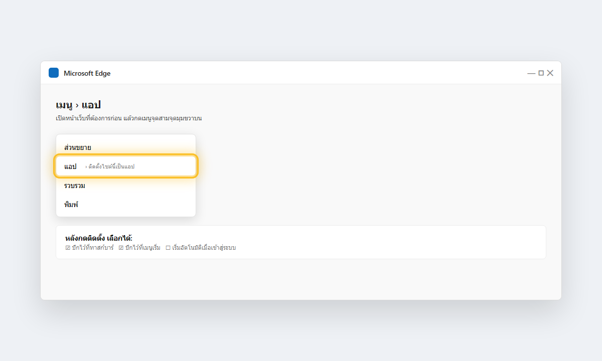Close the Microsoft Edge window
This screenshot has height=361, width=602.
tap(550, 73)
